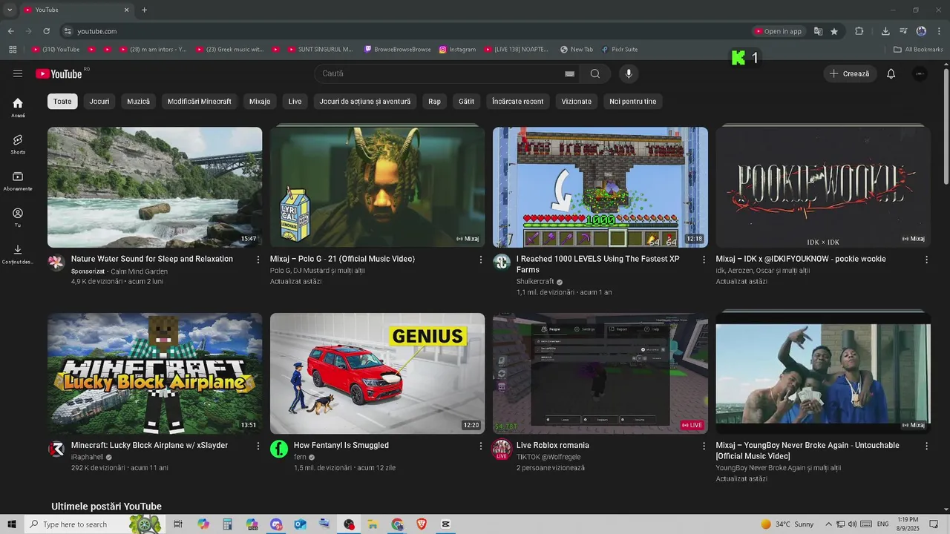Select the Live filter chip
950x534 pixels.
click(x=295, y=102)
